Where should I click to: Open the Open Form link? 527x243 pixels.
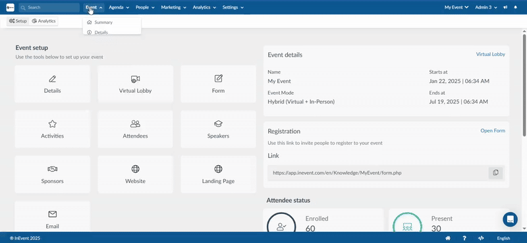click(x=493, y=131)
